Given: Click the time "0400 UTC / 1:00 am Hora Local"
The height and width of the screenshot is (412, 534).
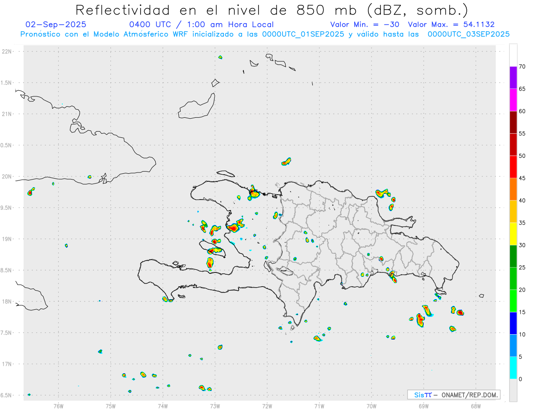Looking at the screenshot, I should coord(201,24).
